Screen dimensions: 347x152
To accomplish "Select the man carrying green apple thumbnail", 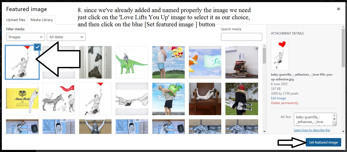I will pyautogui.click(x=168, y=99).
